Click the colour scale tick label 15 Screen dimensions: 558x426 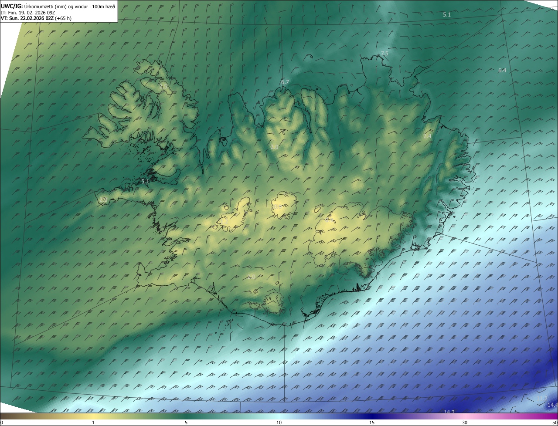coord(372,423)
